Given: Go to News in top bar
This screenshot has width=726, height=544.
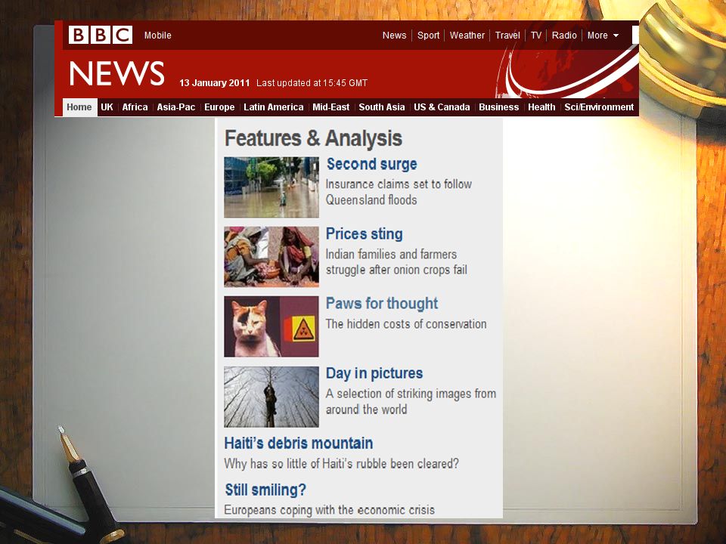Looking at the screenshot, I should 394,36.
